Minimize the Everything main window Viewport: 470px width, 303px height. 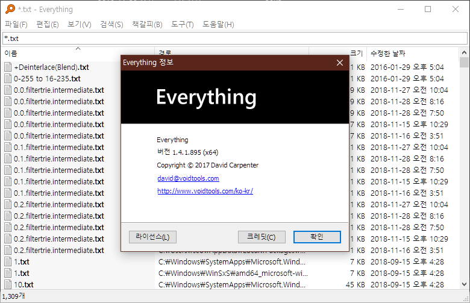coord(401,9)
